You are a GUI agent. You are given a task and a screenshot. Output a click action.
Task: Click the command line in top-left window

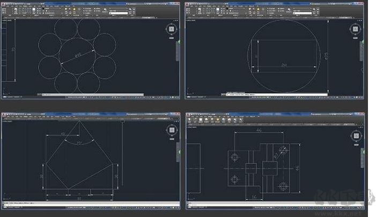(x=93, y=95)
